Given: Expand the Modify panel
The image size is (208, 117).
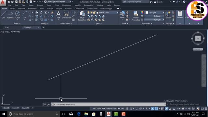Looking at the screenshot, I should pos(45,23).
